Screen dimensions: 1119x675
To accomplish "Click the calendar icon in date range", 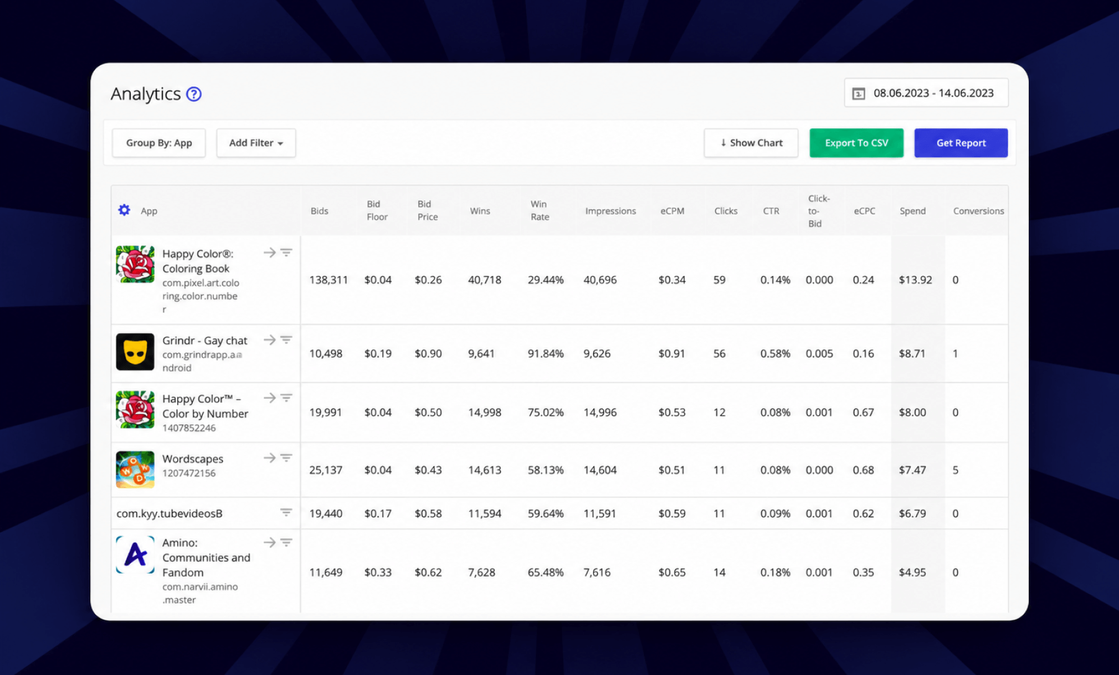I will [x=859, y=93].
